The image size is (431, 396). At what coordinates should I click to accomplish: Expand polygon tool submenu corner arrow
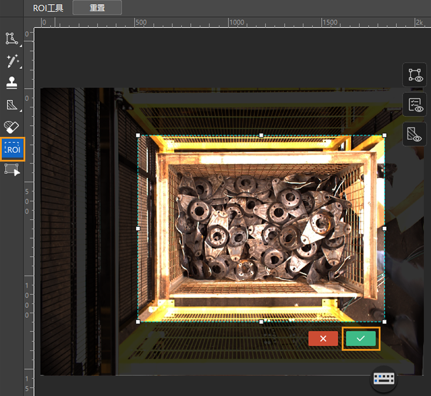20,45
